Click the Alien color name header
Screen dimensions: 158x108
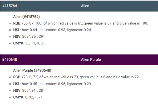tap(118, 6)
